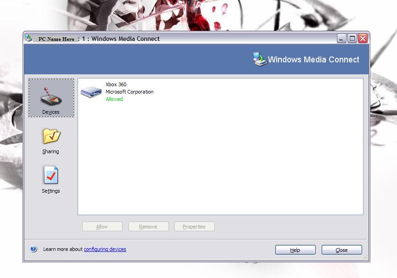Open the Sharing folder section
The image size is (397, 278).
(51, 141)
